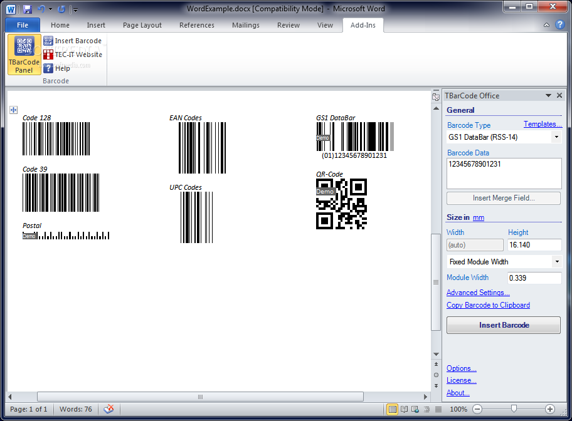This screenshot has height=421, width=572.
Task: Switch to Print Layout view
Action: click(392, 409)
